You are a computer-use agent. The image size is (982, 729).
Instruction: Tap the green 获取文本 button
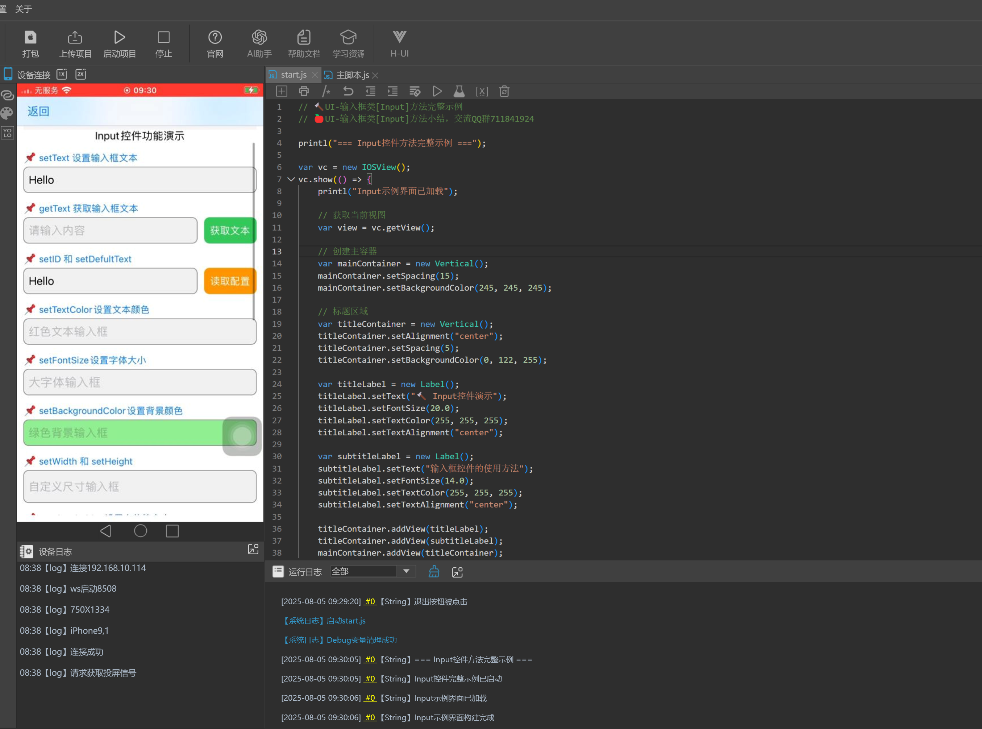[230, 230]
